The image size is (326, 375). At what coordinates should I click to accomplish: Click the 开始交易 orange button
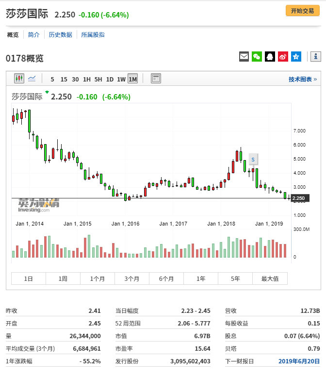pyautogui.click(x=303, y=11)
